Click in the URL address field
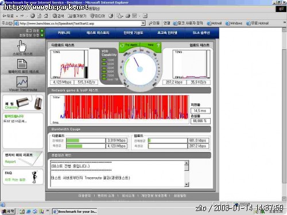Screen dimensions: 287x215 80,24
